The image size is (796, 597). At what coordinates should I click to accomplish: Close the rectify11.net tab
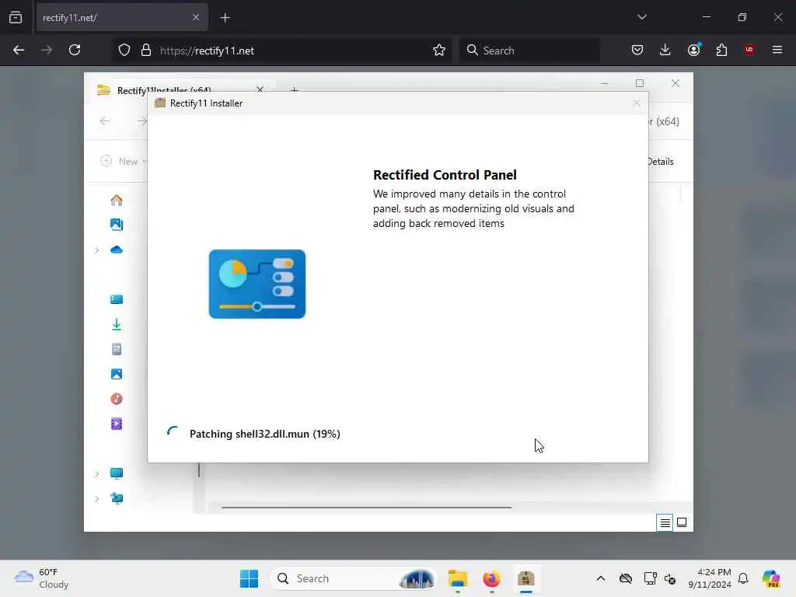point(196,18)
